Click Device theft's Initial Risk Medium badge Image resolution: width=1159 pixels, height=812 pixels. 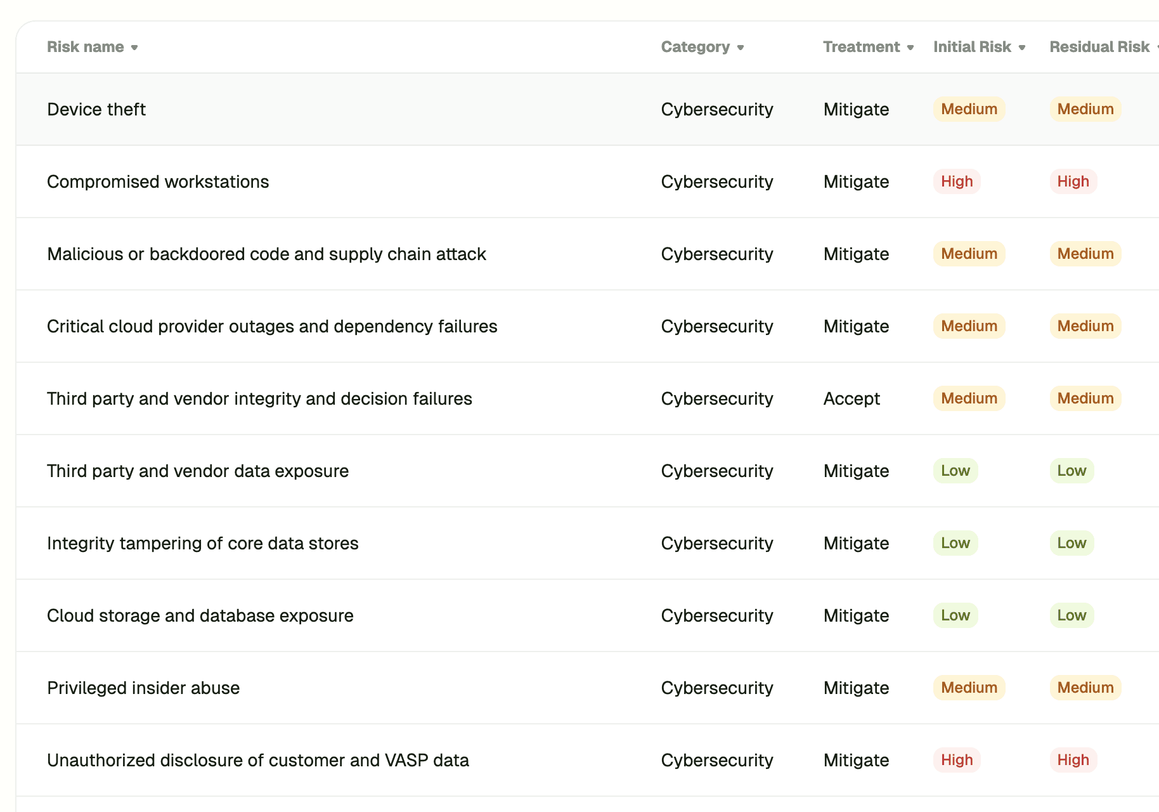point(969,109)
